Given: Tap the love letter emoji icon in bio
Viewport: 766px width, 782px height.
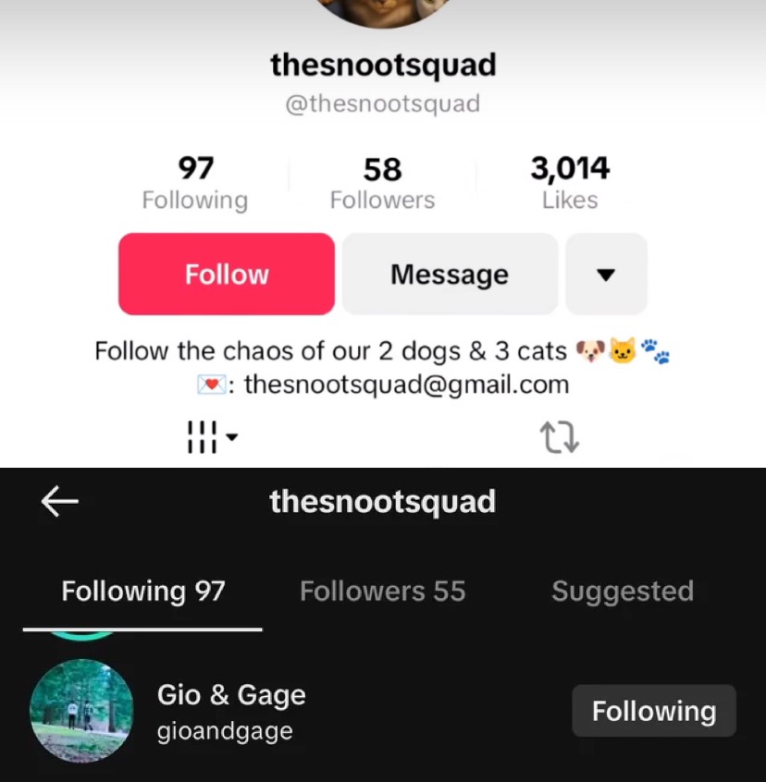Looking at the screenshot, I should click(212, 385).
